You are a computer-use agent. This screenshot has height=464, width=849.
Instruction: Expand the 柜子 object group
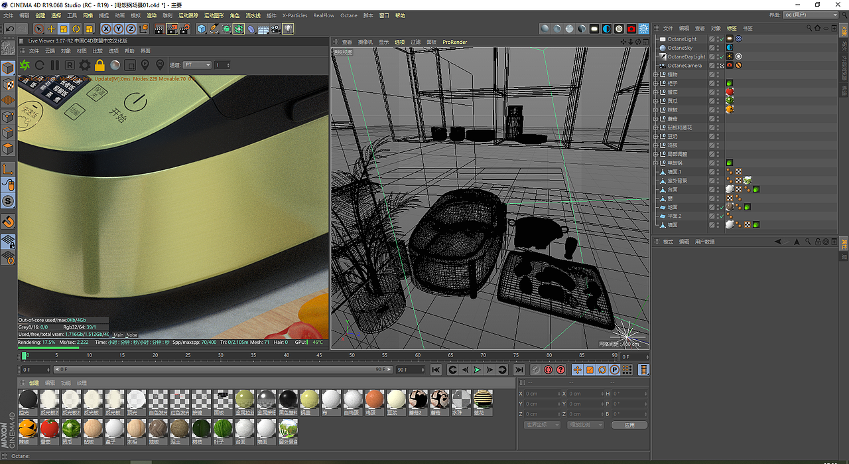[655, 83]
